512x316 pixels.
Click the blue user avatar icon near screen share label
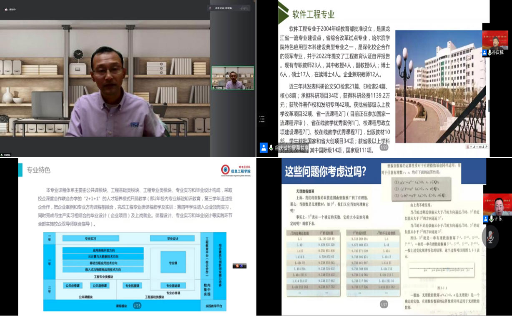[264, 148]
